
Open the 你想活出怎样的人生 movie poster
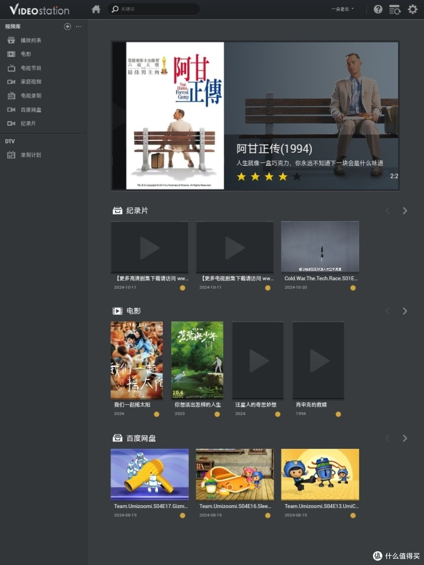[x=197, y=360]
